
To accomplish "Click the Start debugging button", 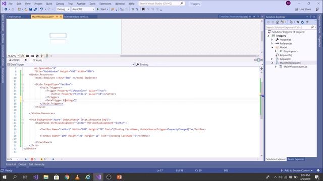I will (102, 9).
